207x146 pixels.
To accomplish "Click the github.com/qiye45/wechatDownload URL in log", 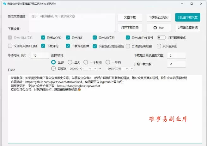I will (x=54, y=82).
